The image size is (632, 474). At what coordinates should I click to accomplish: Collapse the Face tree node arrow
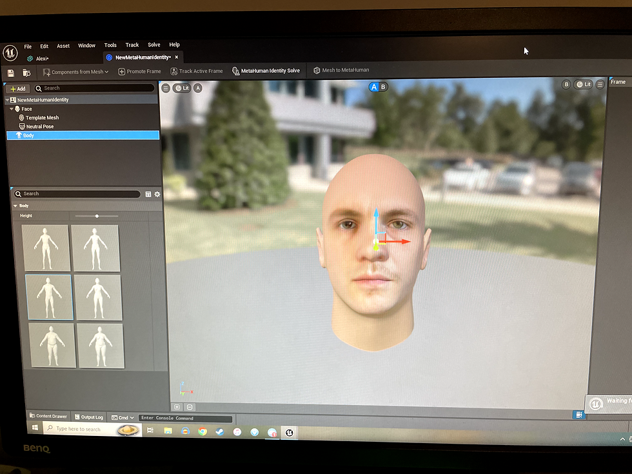tap(12, 109)
